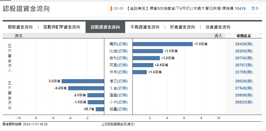Click the 阿里 inflow bar
The image size is (266, 131).
(x=143, y=65)
